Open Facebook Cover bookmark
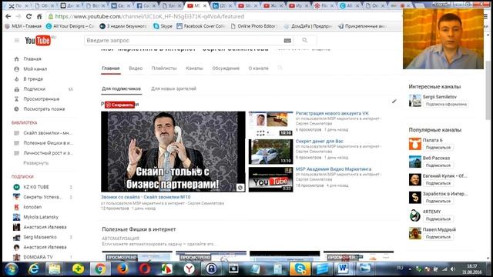 coord(200,26)
